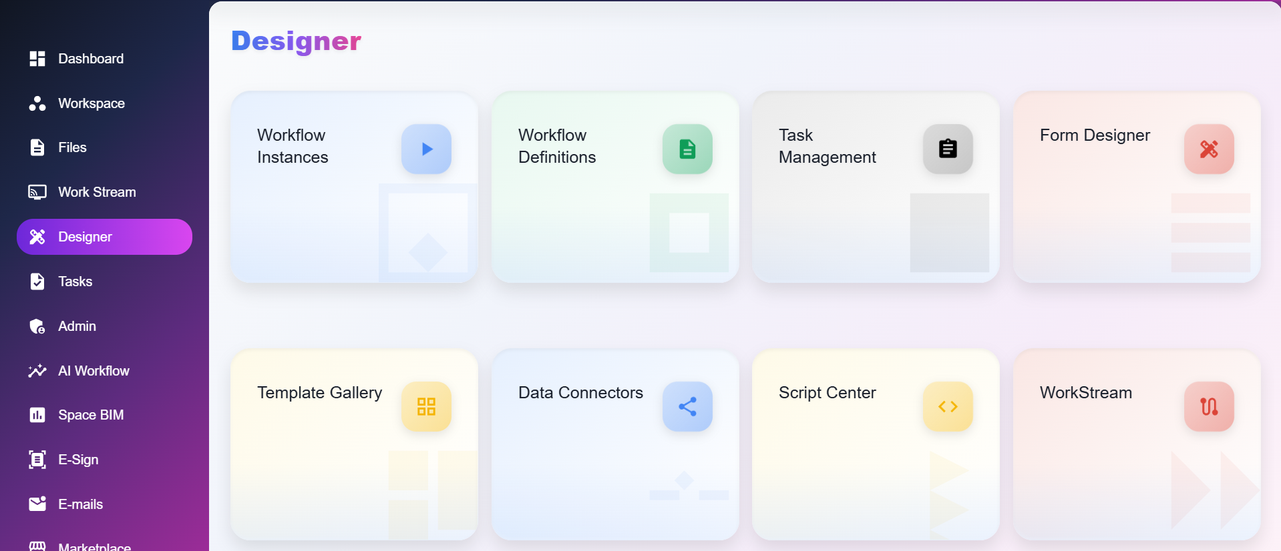Click the red design tools icon for Form Designer
The width and height of the screenshot is (1281, 551).
point(1209,149)
